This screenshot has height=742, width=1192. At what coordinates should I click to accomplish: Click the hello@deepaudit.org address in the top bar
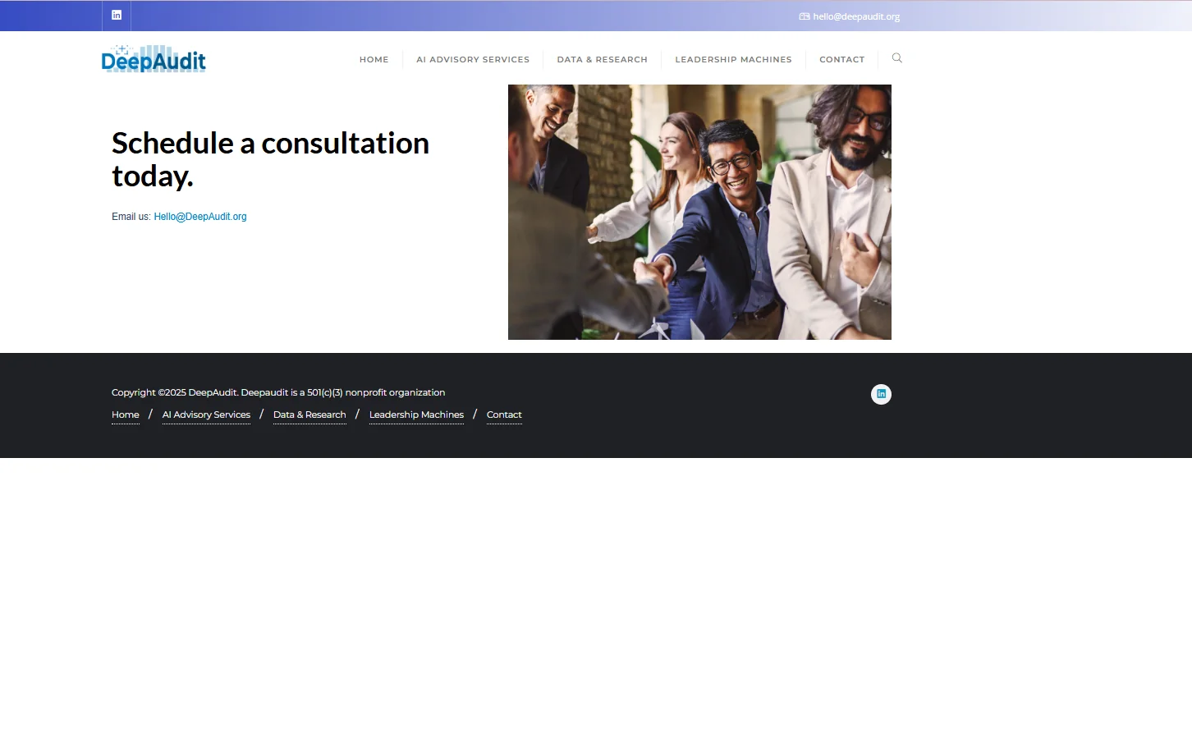pyautogui.click(x=856, y=16)
